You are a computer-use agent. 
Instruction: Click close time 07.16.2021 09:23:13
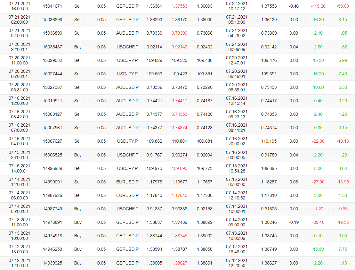[237, 114]
